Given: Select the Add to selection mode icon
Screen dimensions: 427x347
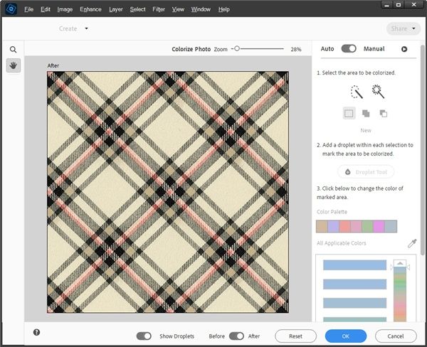Looking at the screenshot, I should coord(366,113).
